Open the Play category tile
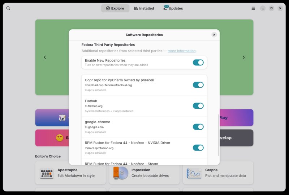Viewport: 289px width, 195px height. coord(236,118)
